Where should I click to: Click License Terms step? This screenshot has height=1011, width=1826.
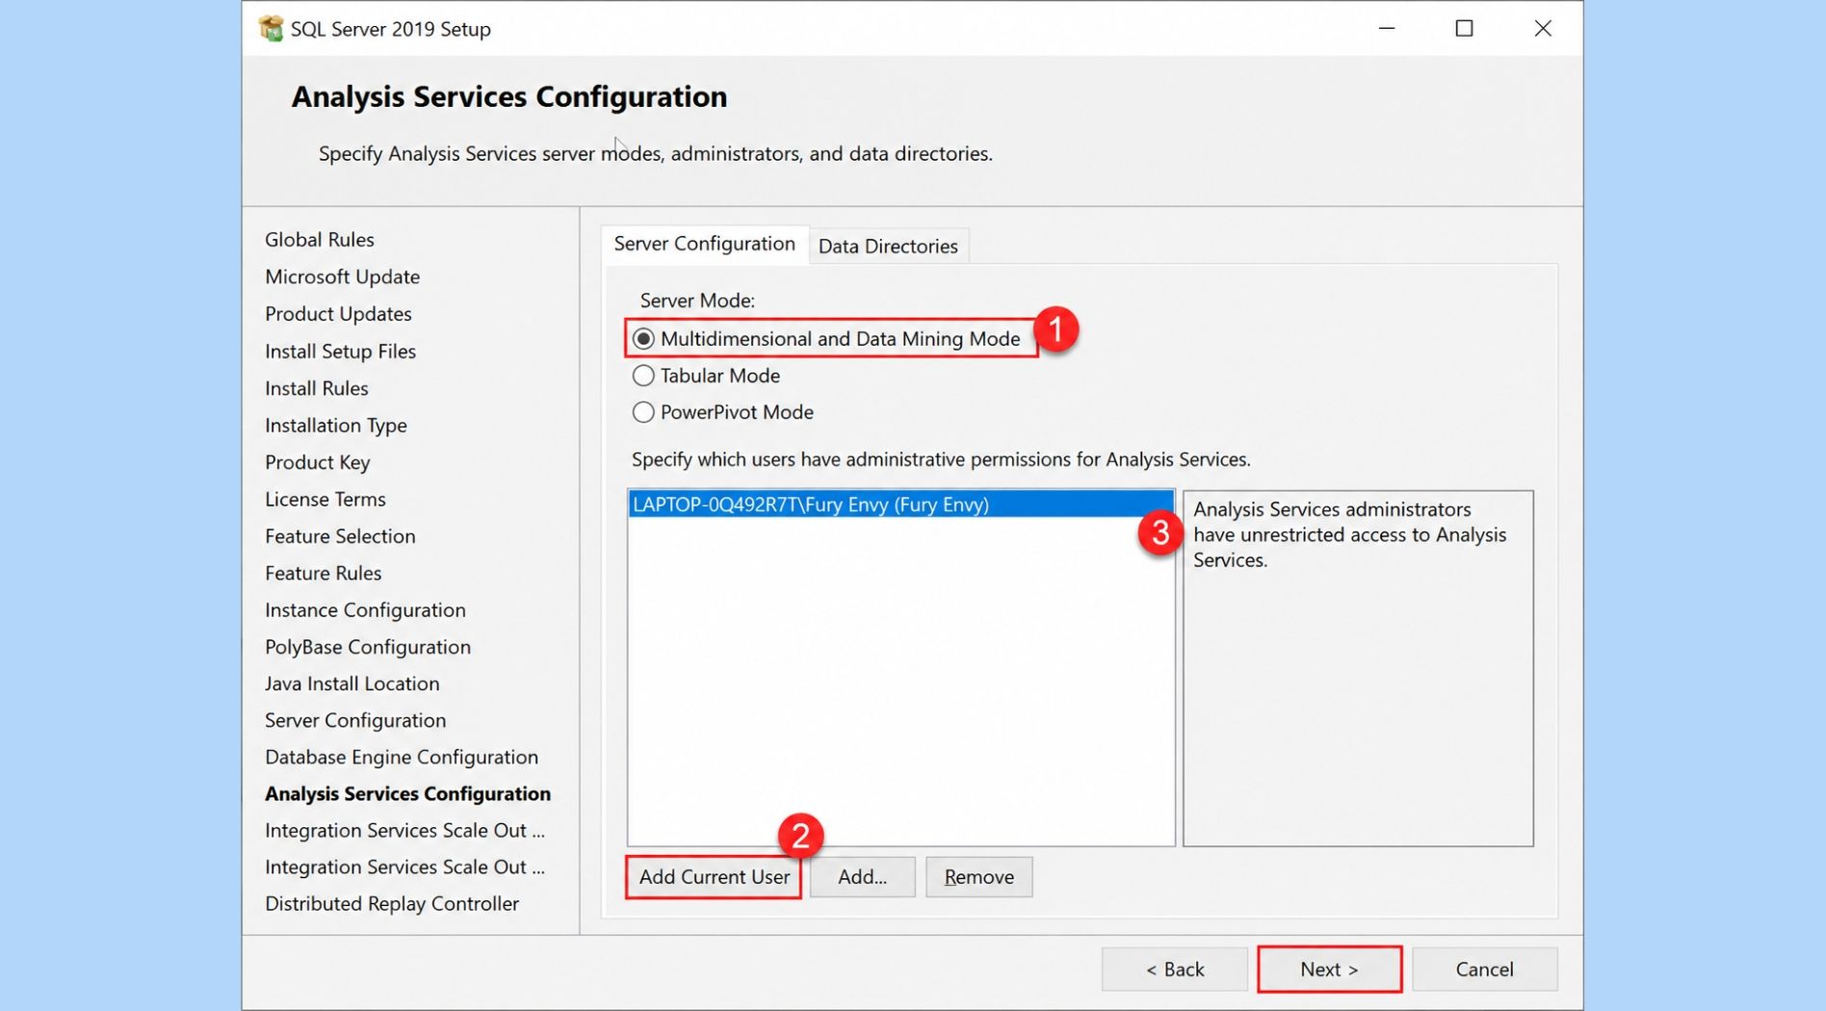[x=326, y=499]
